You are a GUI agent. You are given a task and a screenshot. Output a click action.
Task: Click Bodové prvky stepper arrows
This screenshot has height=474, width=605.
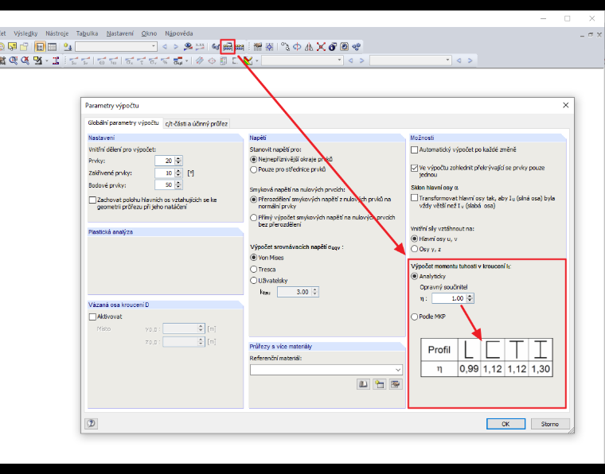point(178,185)
